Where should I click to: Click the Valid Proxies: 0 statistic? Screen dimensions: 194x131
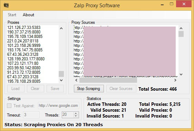(156, 110)
